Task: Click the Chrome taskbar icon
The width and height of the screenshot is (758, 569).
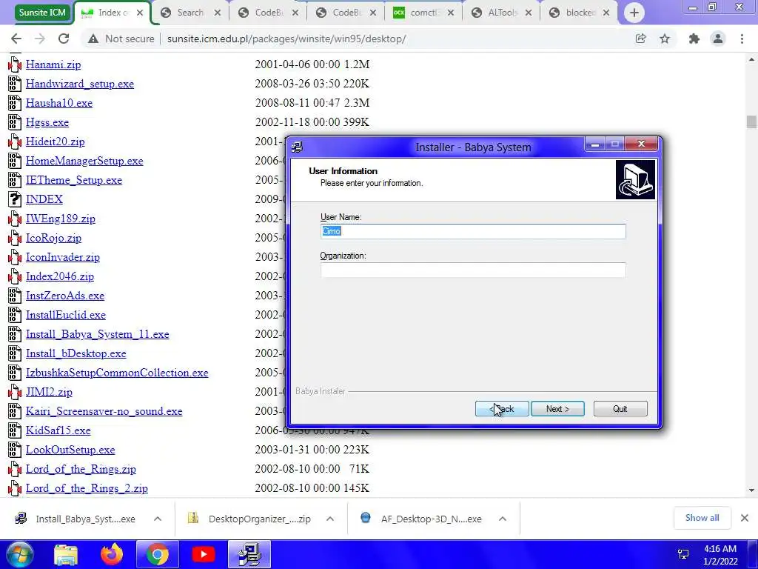Action: pos(158,554)
